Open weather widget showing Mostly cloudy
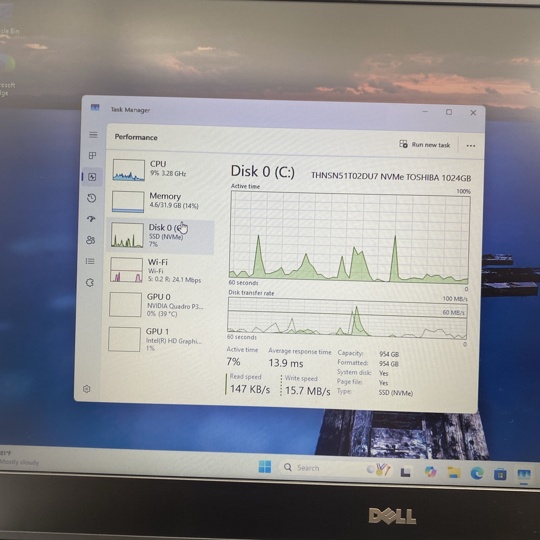This screenshot has width=540, height=540. 19,458
